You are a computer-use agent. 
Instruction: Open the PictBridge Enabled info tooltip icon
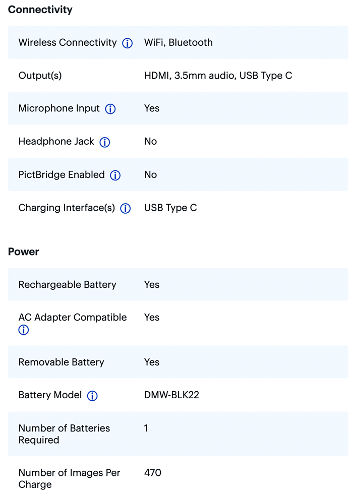115,175
